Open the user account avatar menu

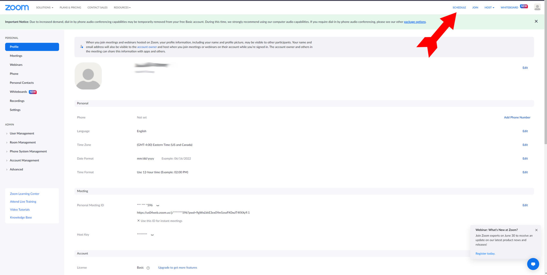point(537,7)
